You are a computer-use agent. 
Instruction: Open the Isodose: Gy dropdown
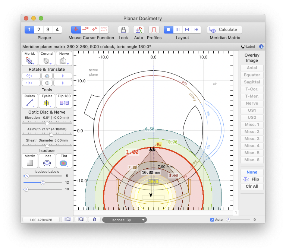[125, 220]
